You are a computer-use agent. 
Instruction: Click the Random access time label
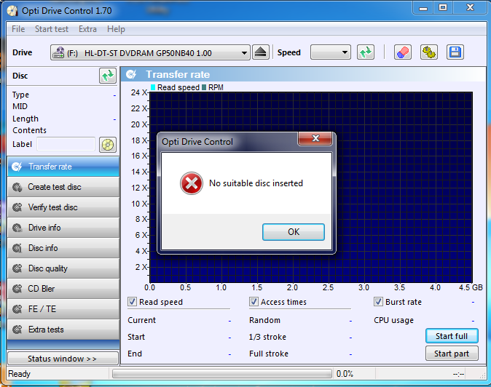(264, 320)
